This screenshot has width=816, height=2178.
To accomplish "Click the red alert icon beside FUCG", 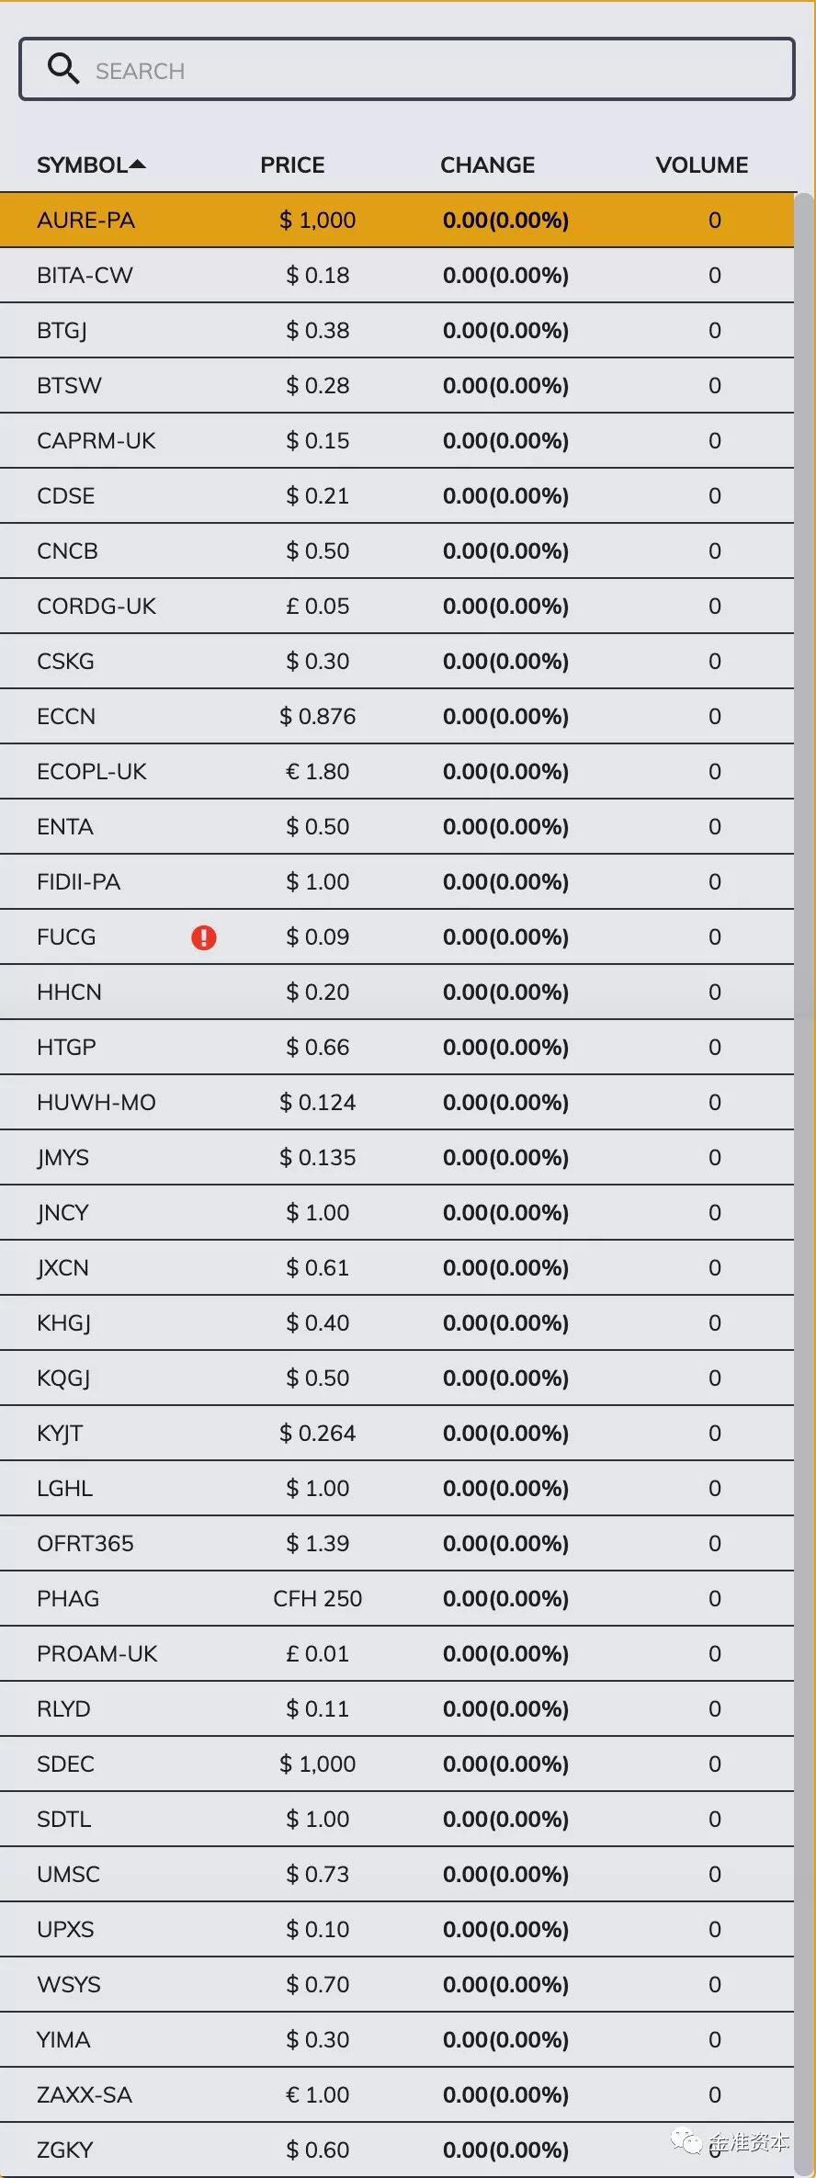I will [x=204, y=937].
